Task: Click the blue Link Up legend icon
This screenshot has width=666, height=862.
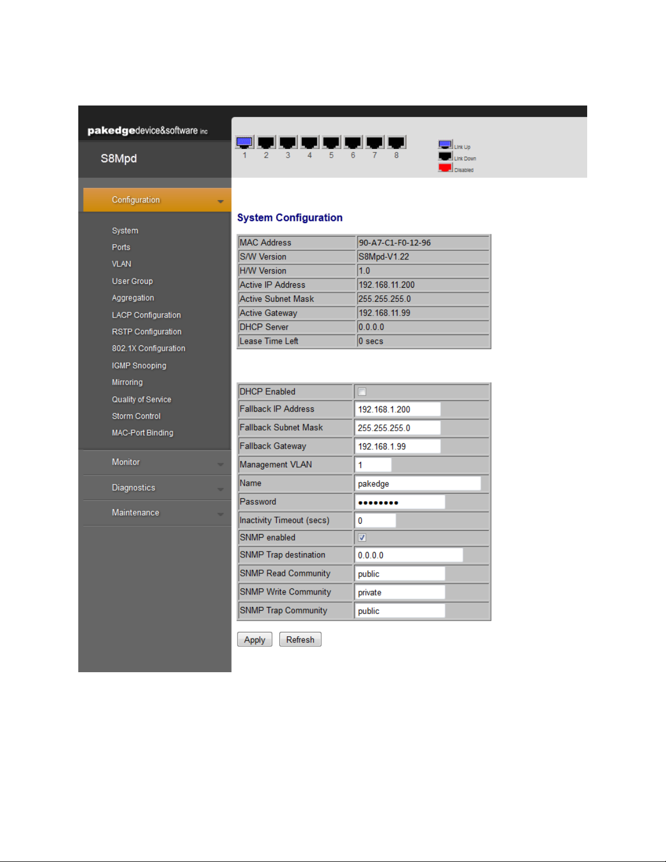Action: click(x=445, y=145)
